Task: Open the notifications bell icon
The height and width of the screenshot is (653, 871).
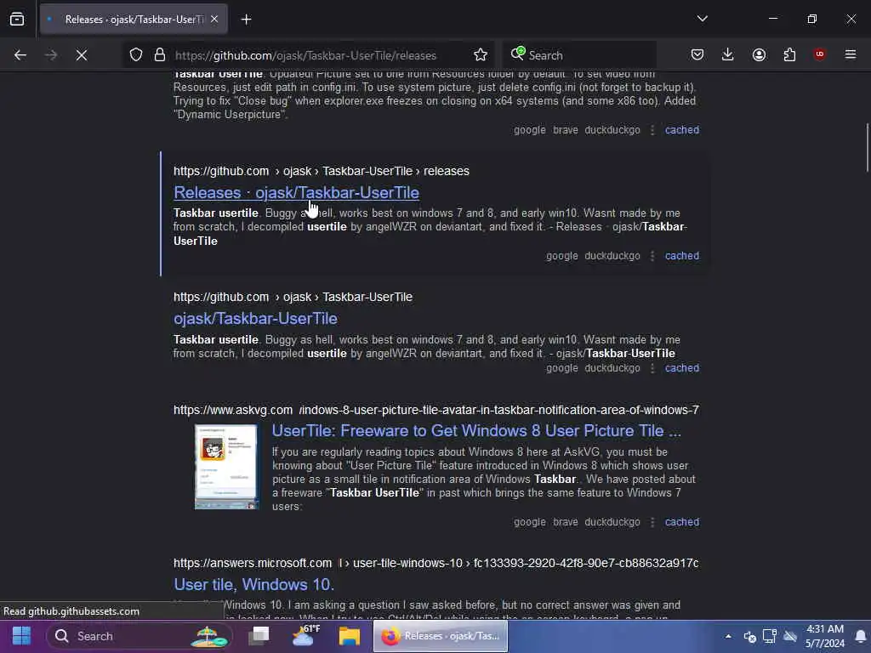Action: (x=861, y=636)
